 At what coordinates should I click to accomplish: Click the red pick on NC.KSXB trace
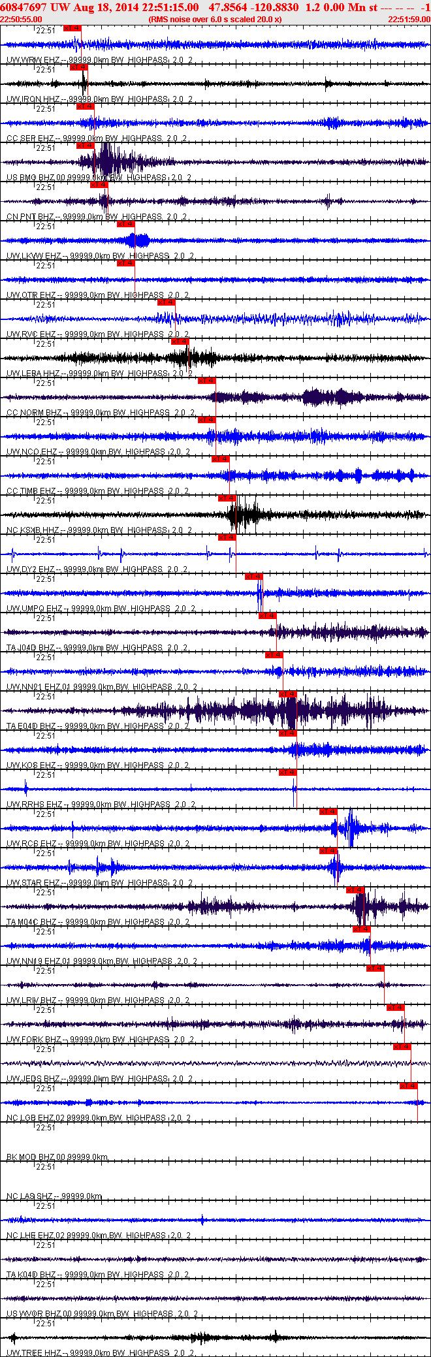pyautogui.click(x=227, y=498)
